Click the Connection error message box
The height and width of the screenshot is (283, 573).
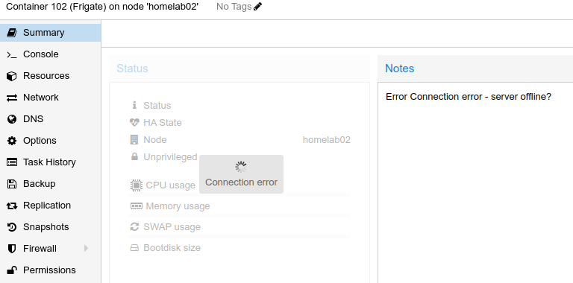pos(241,174)
